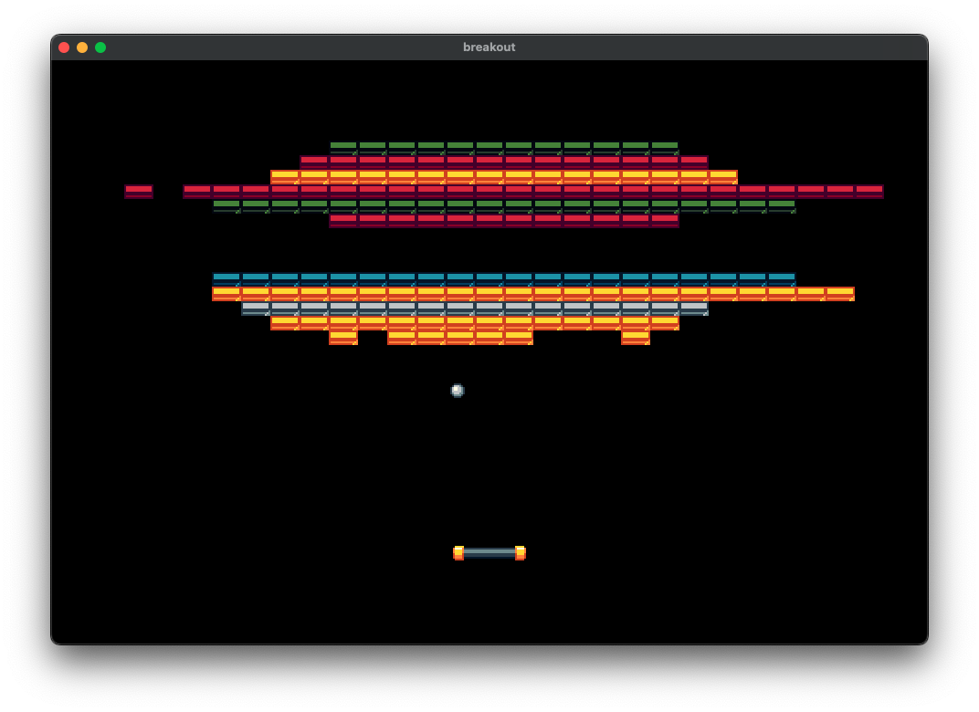Click the rightmost brick of the gray row
979x712 pixels.
(694, 309)
